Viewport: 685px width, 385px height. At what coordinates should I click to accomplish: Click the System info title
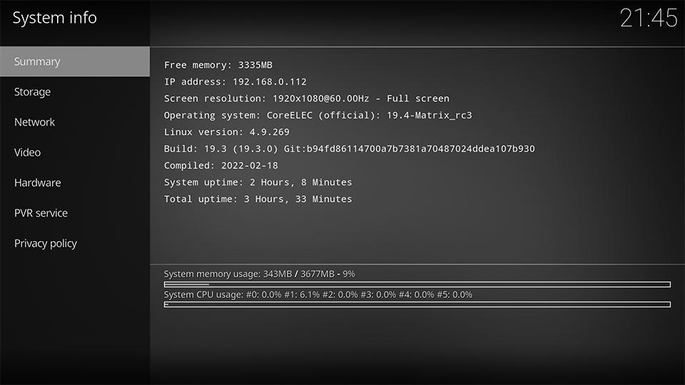point(55,18)
